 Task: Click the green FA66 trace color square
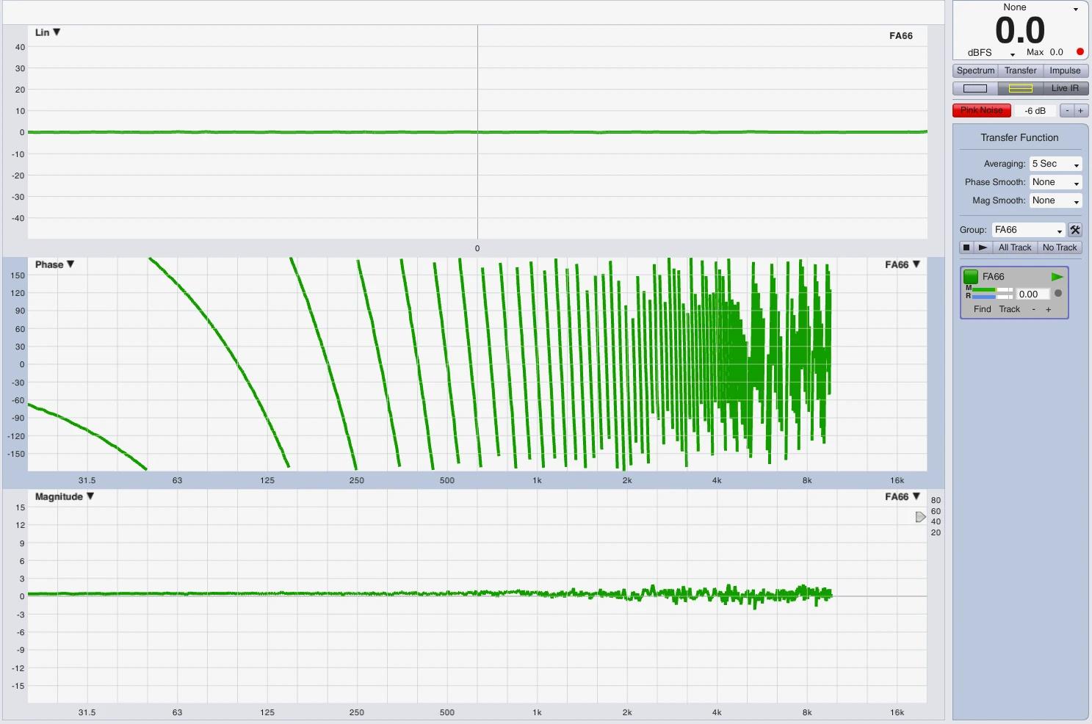coord(971,277)
